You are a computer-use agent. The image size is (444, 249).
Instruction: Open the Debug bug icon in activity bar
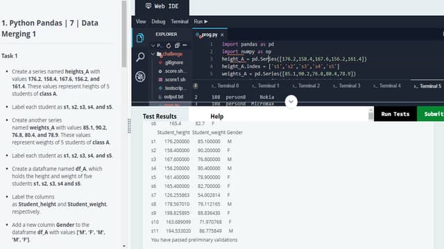[140, 77]
